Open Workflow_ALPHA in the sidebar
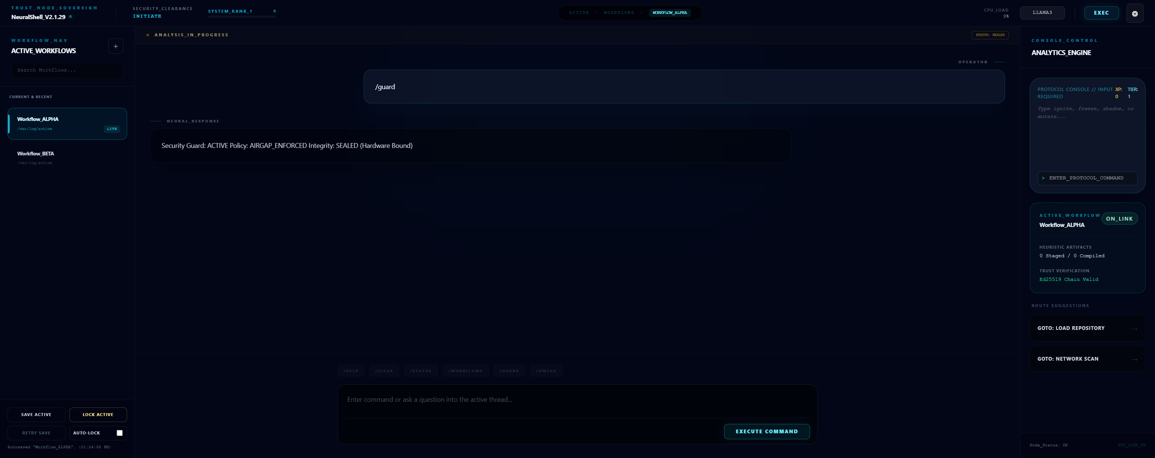The image size is (1155, 458). tap(67, 124)
